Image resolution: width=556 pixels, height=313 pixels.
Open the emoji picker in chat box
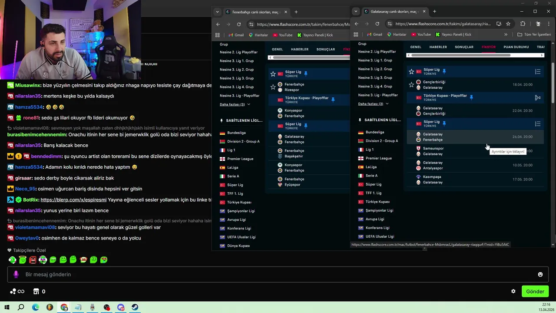540,274
